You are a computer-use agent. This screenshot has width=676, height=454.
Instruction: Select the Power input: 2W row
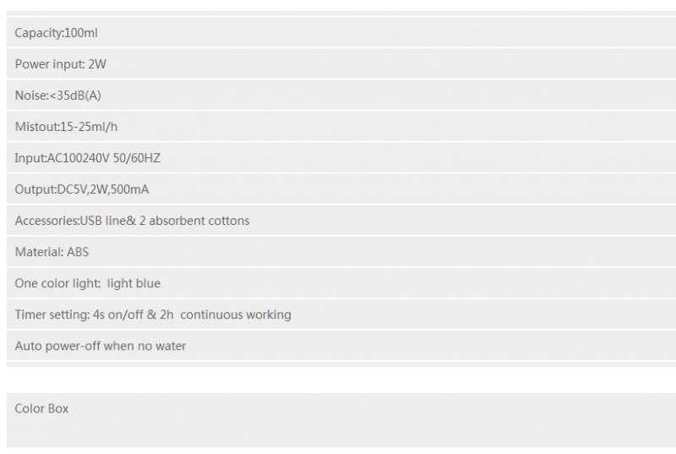click(341, 64)
